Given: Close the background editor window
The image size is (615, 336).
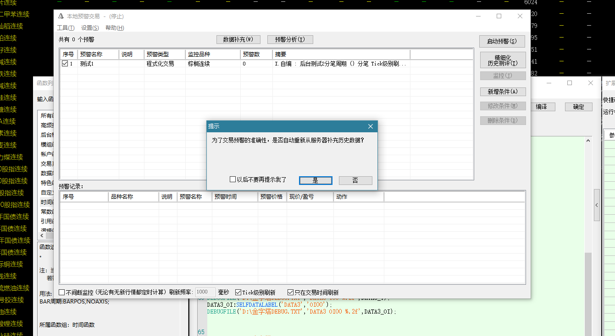Looking at the screenshot, I should (591, 83).
